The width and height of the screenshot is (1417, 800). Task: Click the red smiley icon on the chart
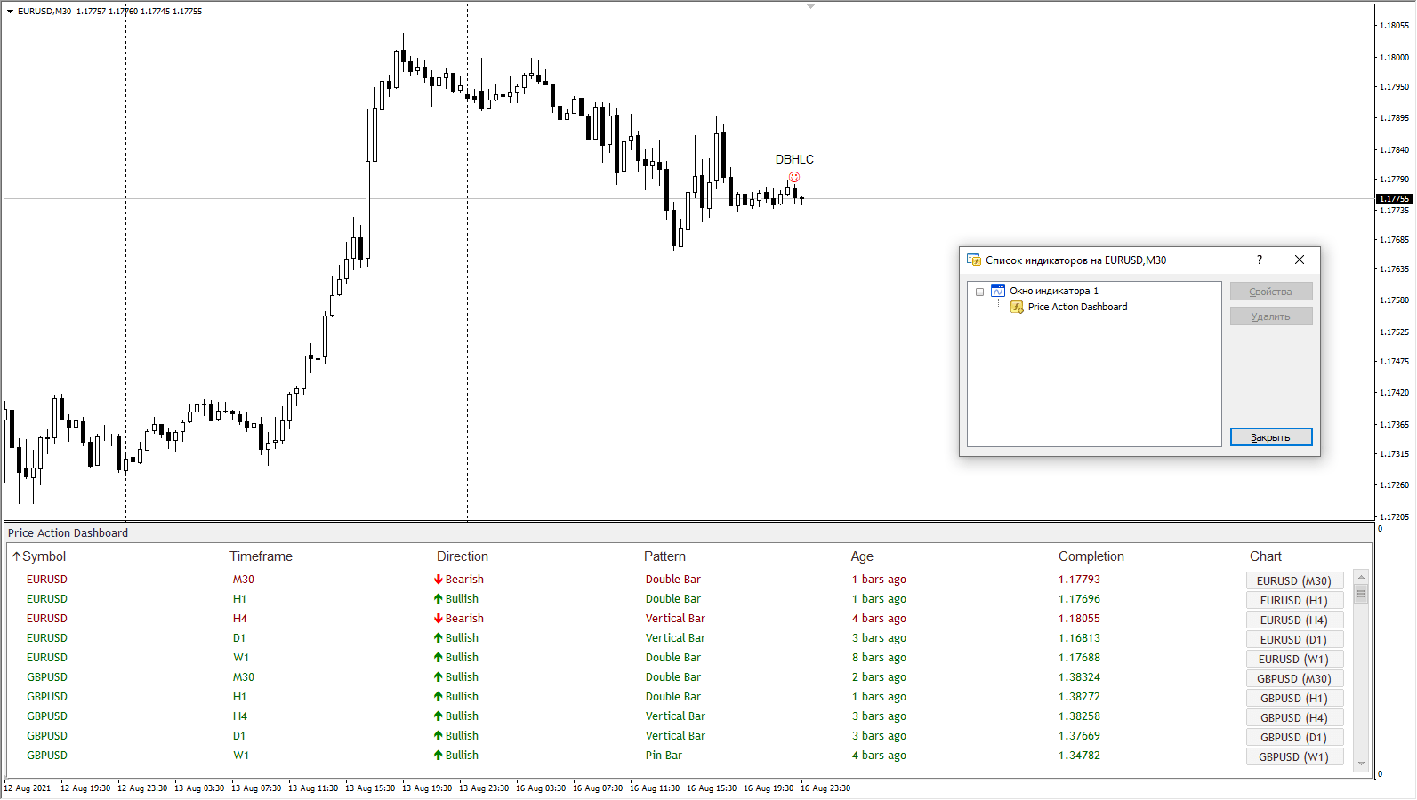pos(794,177)
